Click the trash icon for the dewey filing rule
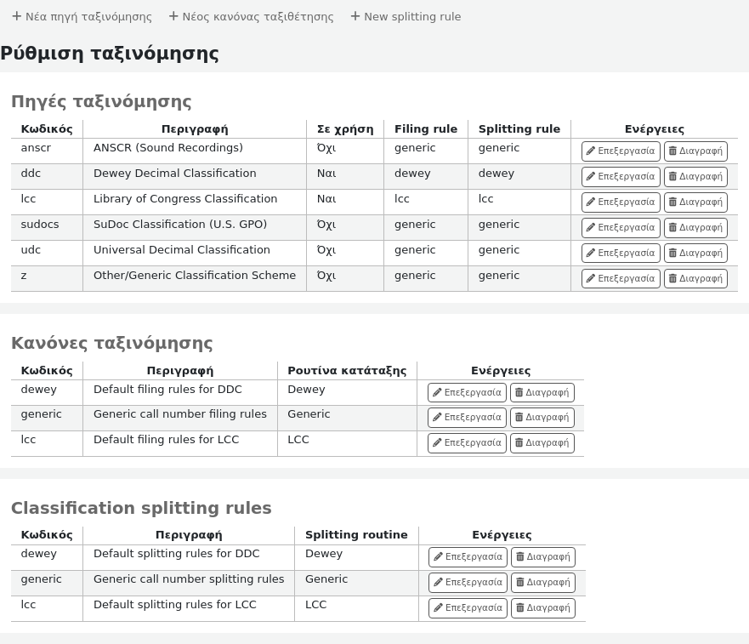The height and width of the screenshot is (644, 749). pyautogui.click(x=519, y=393)
